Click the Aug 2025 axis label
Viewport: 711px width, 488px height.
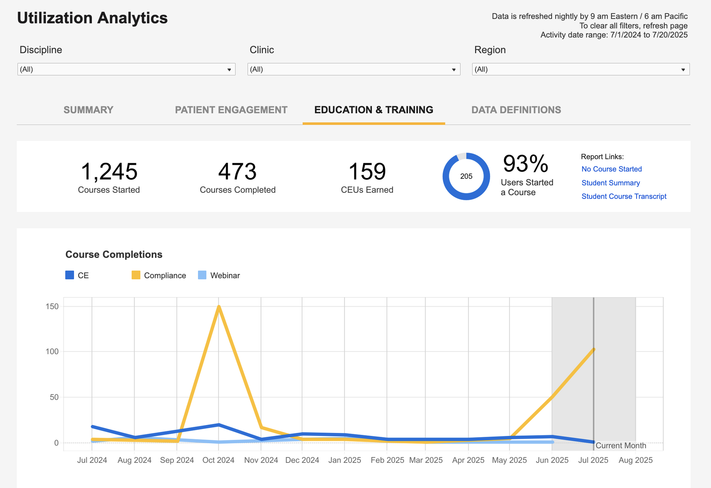click(x=636, y=460)
